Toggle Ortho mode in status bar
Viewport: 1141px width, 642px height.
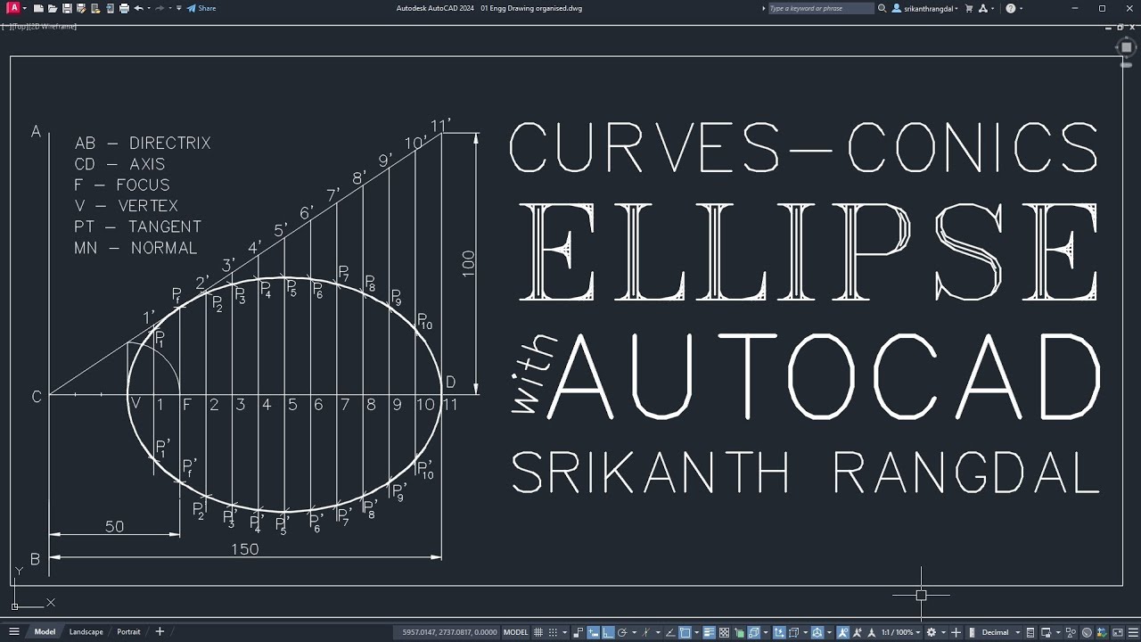(608, 632)
